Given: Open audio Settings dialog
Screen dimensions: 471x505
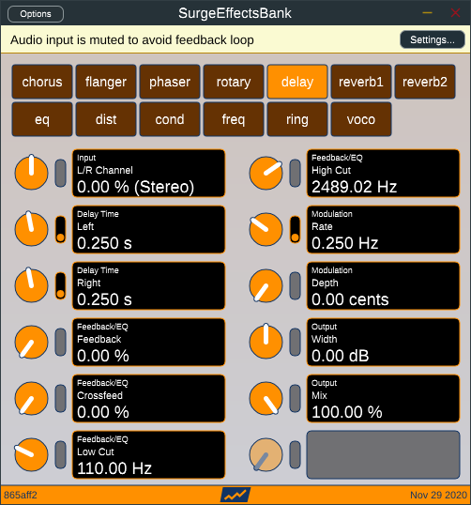Looking at the screenshot, I should (x=432, y=39).
